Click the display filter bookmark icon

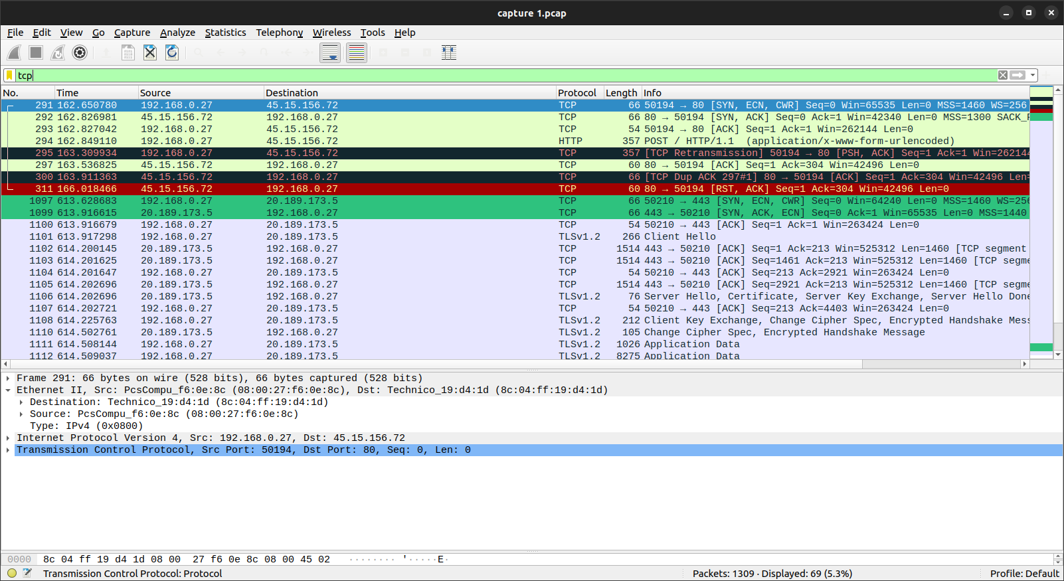pos(9,75)
